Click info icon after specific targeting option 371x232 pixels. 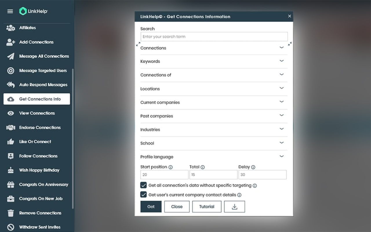pos(254,186)
